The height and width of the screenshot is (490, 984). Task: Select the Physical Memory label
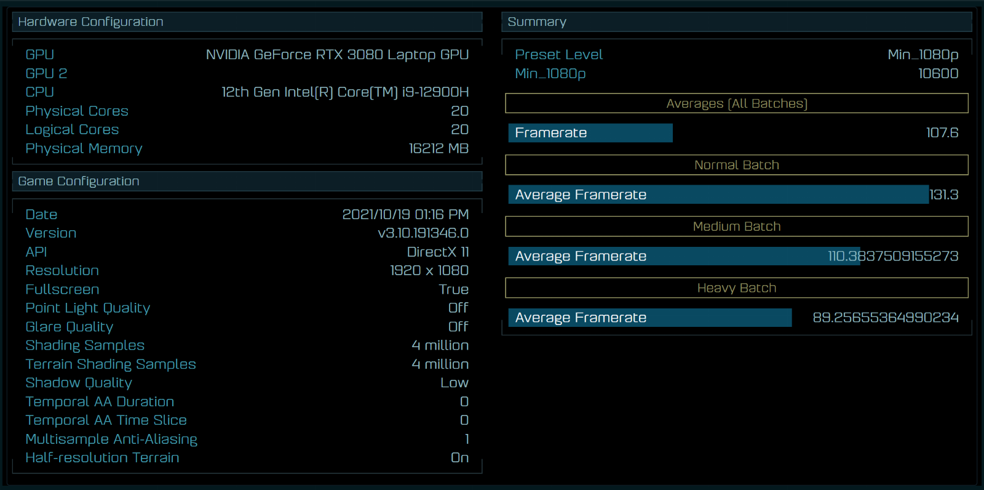(84, 148)
